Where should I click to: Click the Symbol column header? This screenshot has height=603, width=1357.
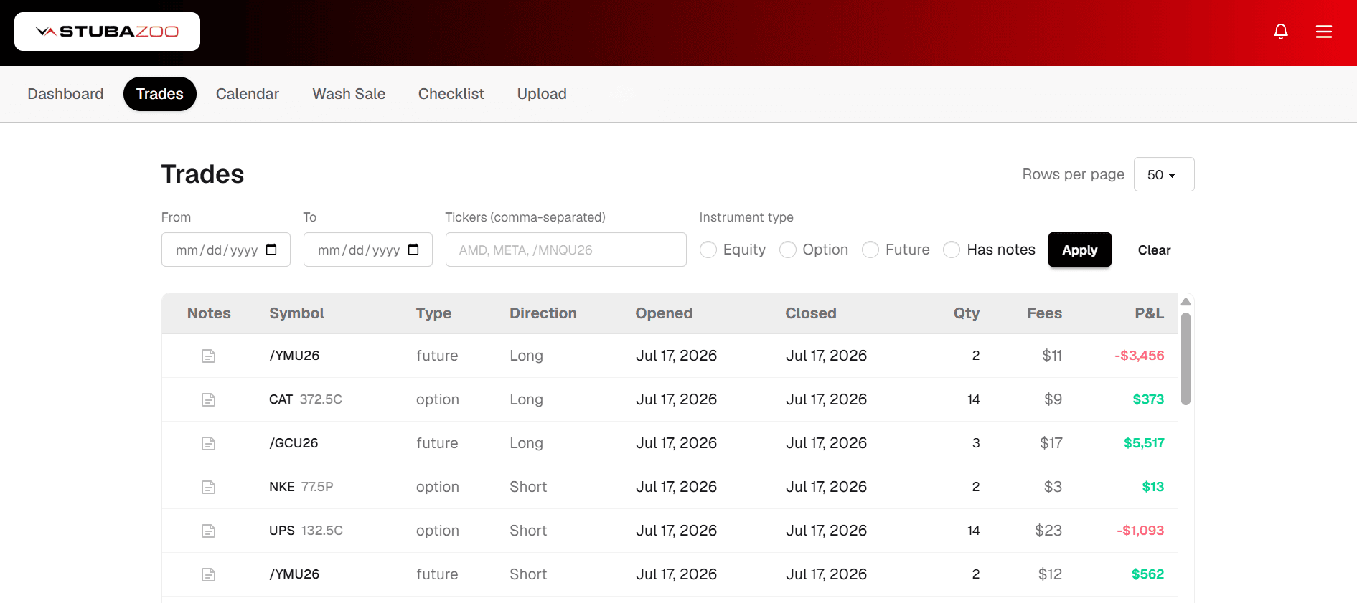click(x=296, y=313)
